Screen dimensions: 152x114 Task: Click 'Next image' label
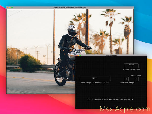point(136,75)
